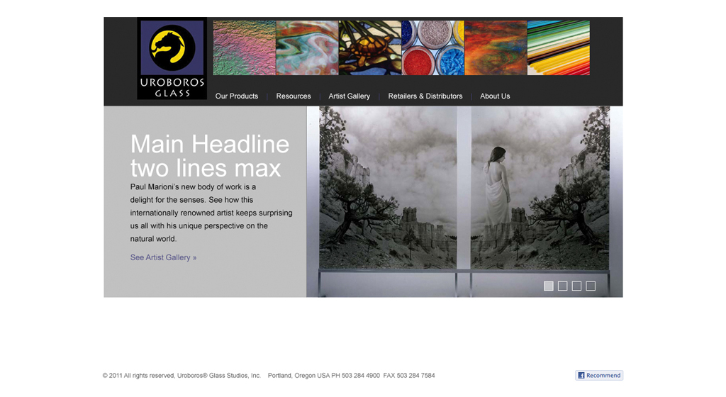Click the stained glass turtle thumbnail

[x=370, y=47]
